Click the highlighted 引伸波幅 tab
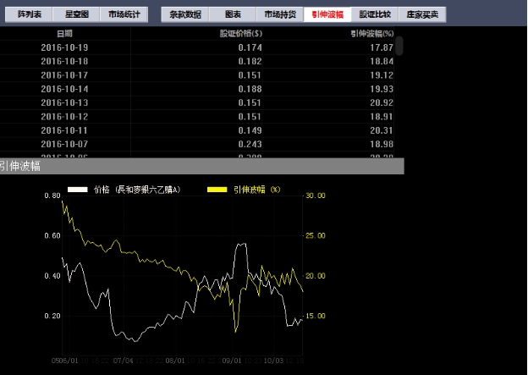 click(327, 14)
